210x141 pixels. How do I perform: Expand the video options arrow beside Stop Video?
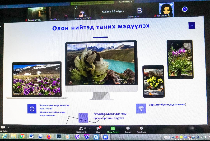point(8,127)
